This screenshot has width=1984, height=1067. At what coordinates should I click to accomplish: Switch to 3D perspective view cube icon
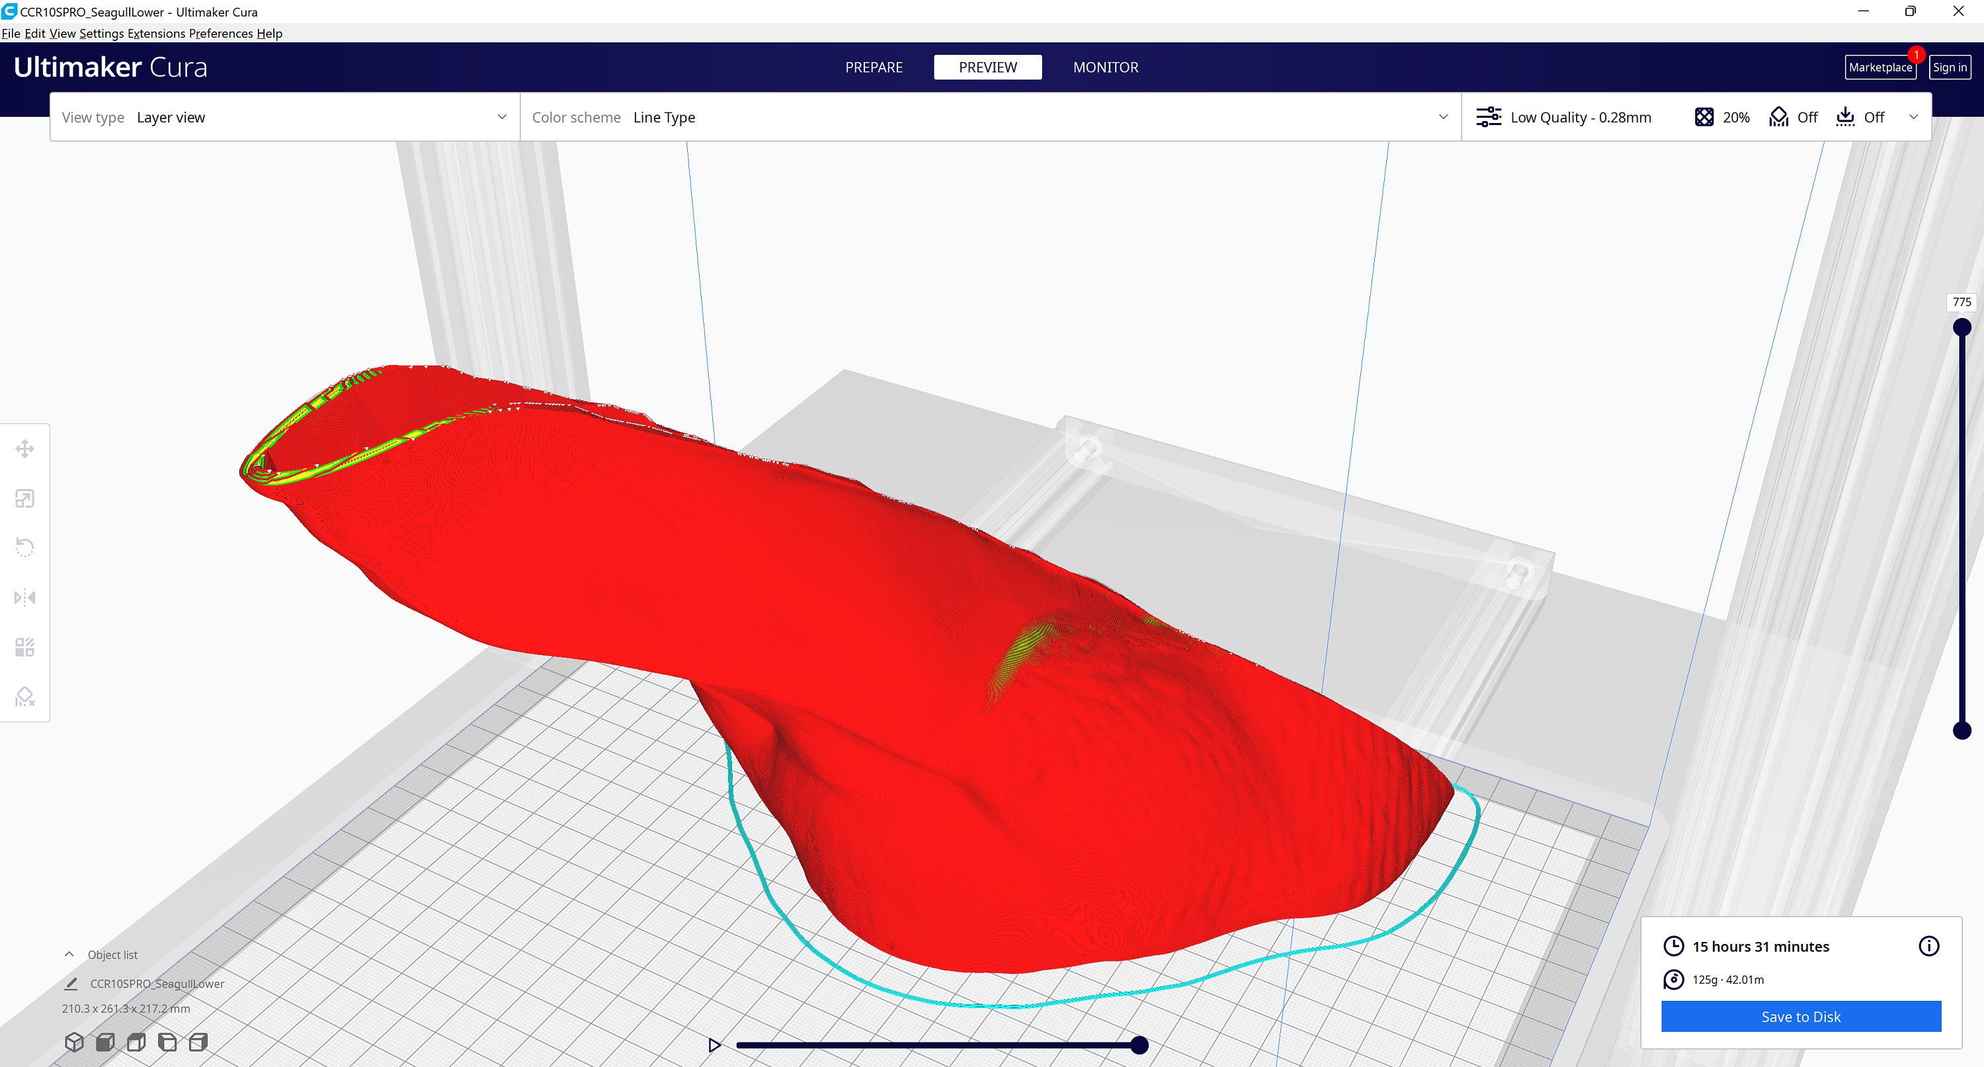point(74,1043)
